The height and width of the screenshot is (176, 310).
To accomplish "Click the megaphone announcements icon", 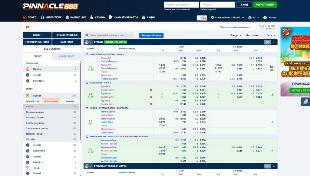I will [28, 27].
